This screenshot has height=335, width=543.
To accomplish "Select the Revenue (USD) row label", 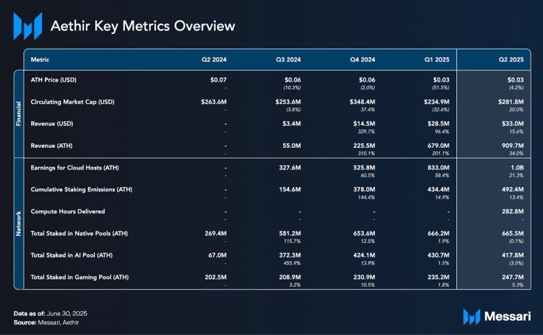I will click(52, 123).
